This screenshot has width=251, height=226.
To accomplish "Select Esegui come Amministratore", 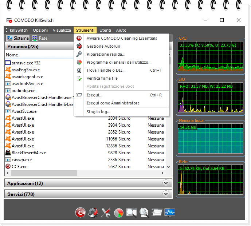I will tap(121, 103).
